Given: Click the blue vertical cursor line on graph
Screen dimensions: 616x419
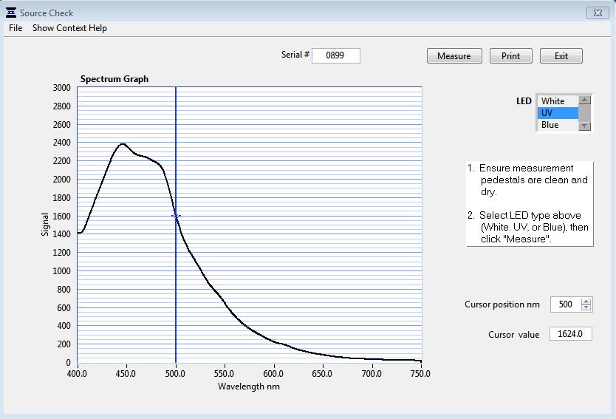Looking at the screenshot, I should [176, 296].
